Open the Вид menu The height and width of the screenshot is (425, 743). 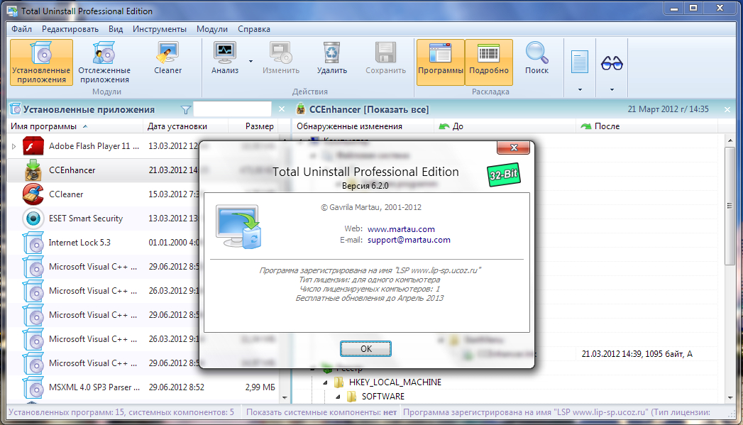pyautogui.click(x=116, y=29)
